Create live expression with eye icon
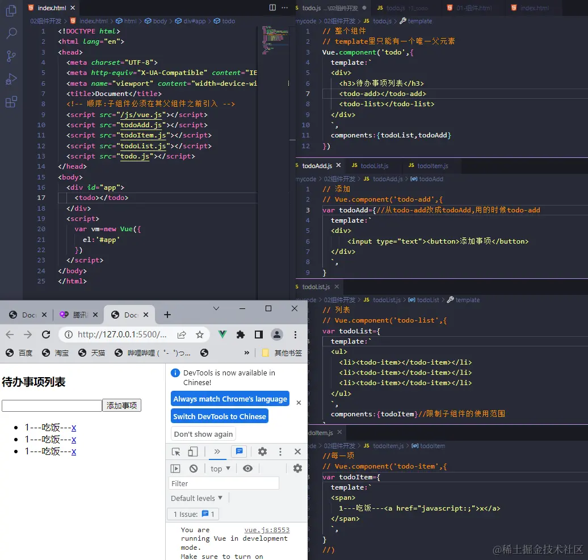 247,469
